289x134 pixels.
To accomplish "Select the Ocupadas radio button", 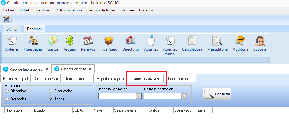I will (7, 99).
